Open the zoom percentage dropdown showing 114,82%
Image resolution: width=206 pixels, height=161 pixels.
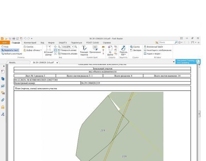coord(73,47)
